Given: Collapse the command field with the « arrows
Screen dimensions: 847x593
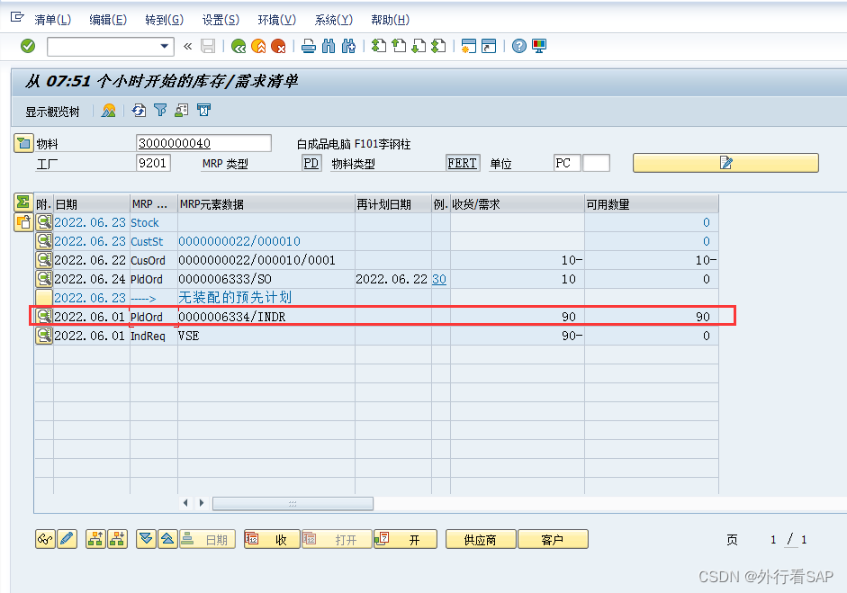Looking at the screenshot, I should (x=187, y=47).
